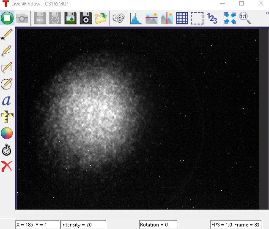Image resolution: width=269 pixels, height=229 pixels.
Task: Open the folder icon to load an image
Action: coord(101,18)
